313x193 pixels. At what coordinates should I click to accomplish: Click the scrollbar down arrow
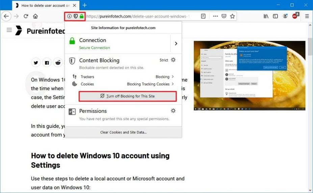coord(310,190)
